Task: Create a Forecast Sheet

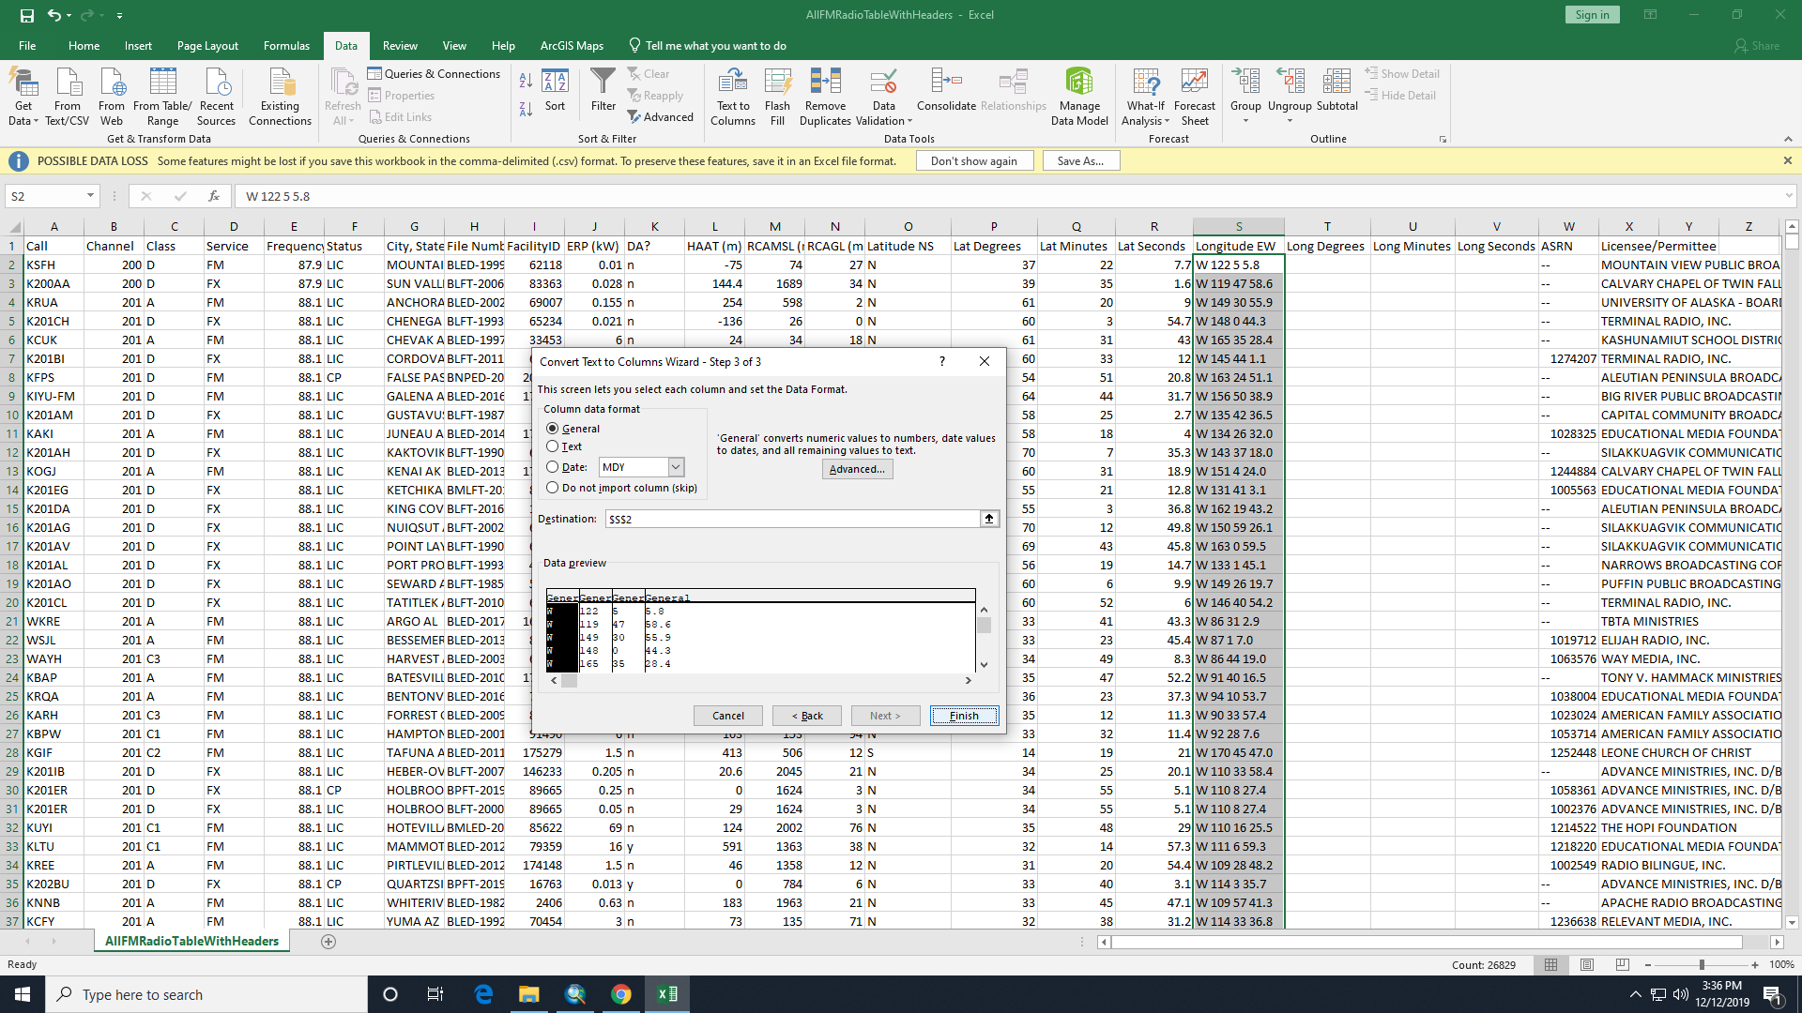Action: tap(1195, 97)
